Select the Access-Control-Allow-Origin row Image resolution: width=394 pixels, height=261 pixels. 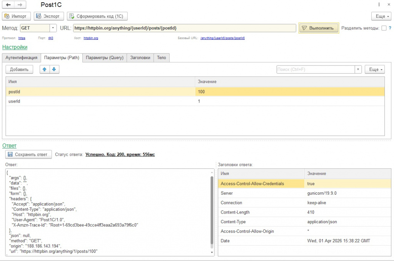[305, 231]
